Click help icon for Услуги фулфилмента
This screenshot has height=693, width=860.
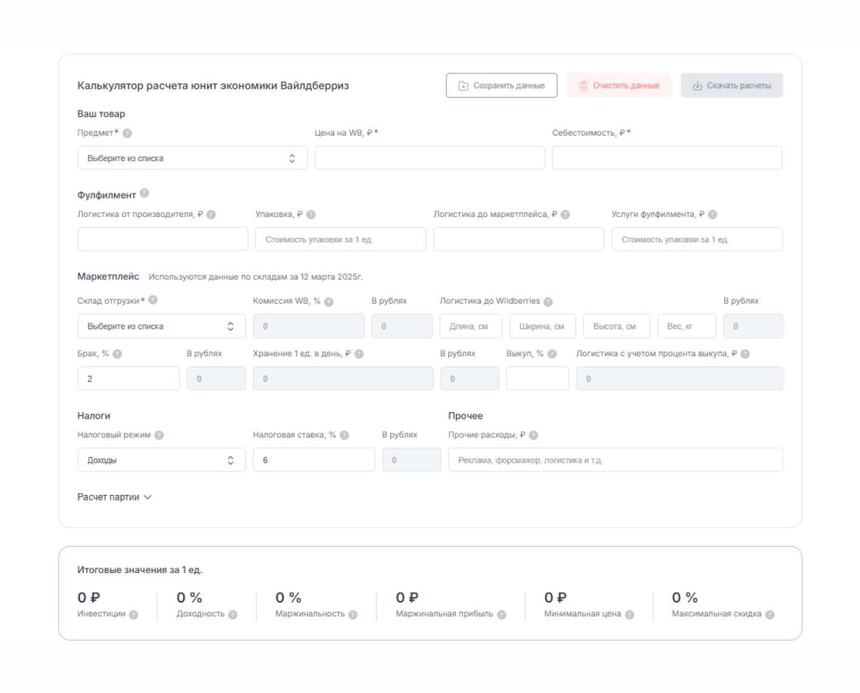click(x=713, y=214)
